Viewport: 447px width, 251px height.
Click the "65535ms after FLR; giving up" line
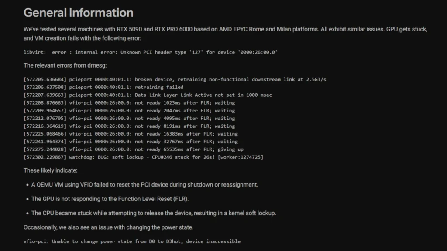pyautogui.click(x=134, y=149)
